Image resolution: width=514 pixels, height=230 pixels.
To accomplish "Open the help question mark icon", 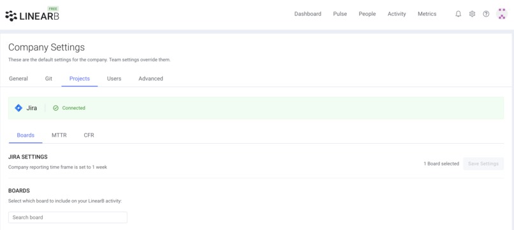I will point(486,14).
